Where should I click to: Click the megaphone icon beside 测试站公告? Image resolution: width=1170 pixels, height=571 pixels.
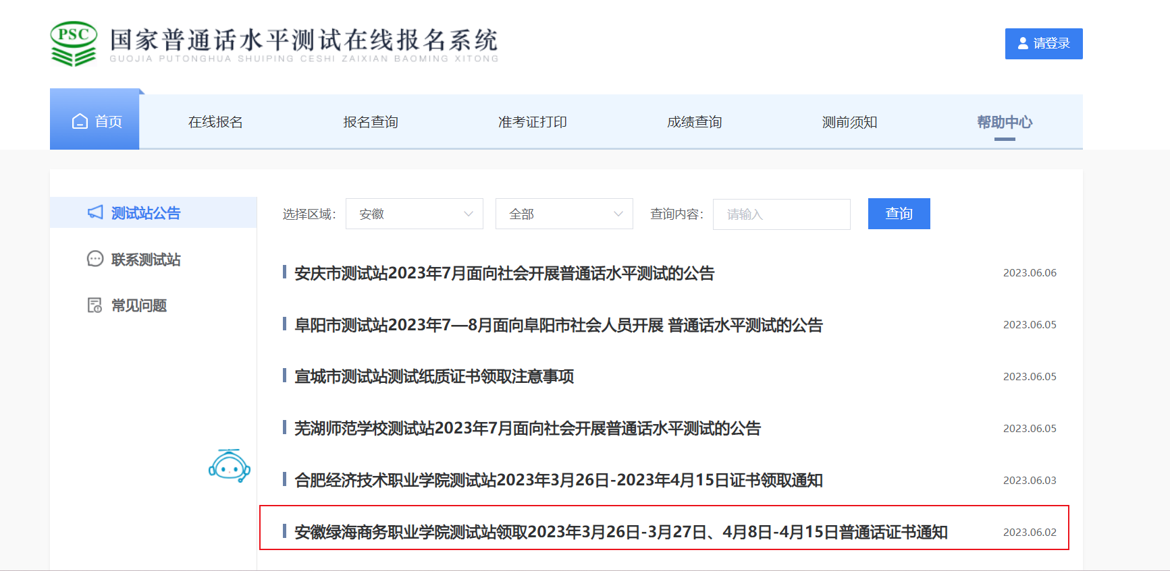coord(95,212)
